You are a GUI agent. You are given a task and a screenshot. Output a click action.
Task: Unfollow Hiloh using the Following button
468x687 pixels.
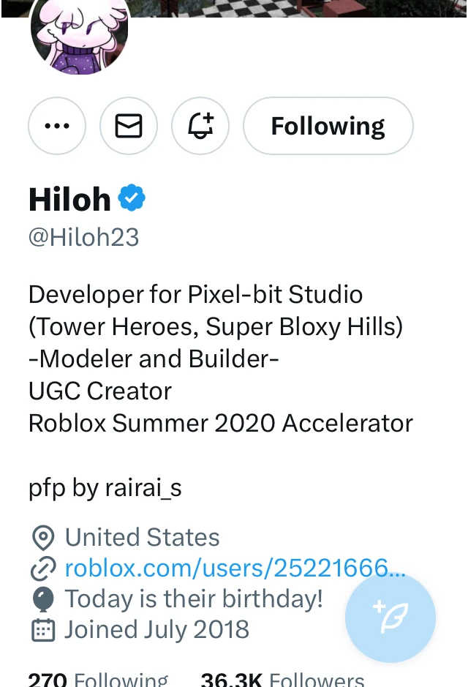pos(328,126)
